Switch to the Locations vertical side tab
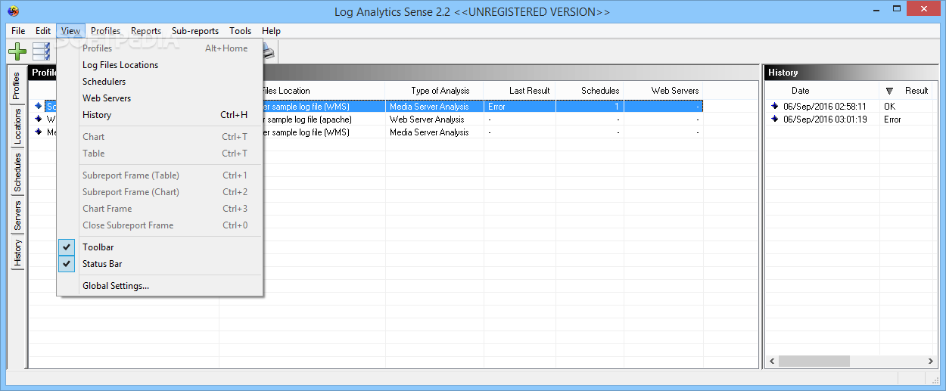 point(17,126)
